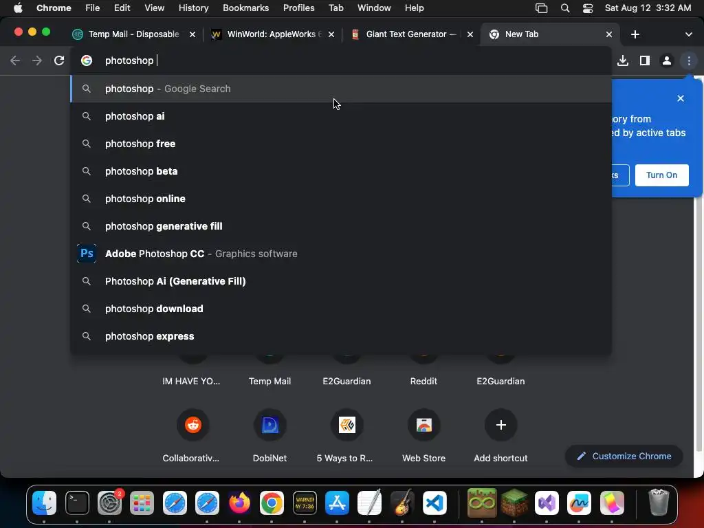The height and width of the screenshot is (528, 704).
Task: Go back using the back arrow
Action: [15, 60]
